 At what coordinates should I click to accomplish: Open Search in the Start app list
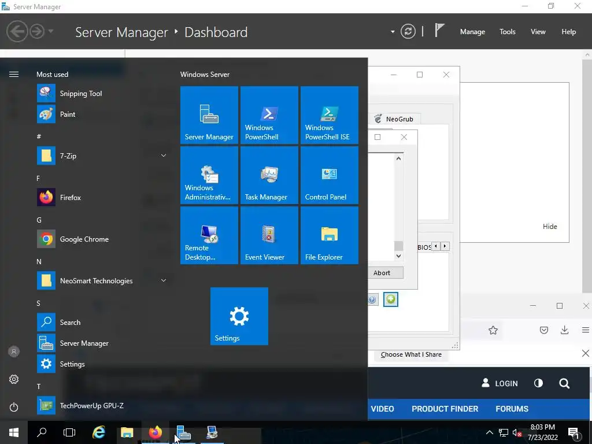[102, 323]
